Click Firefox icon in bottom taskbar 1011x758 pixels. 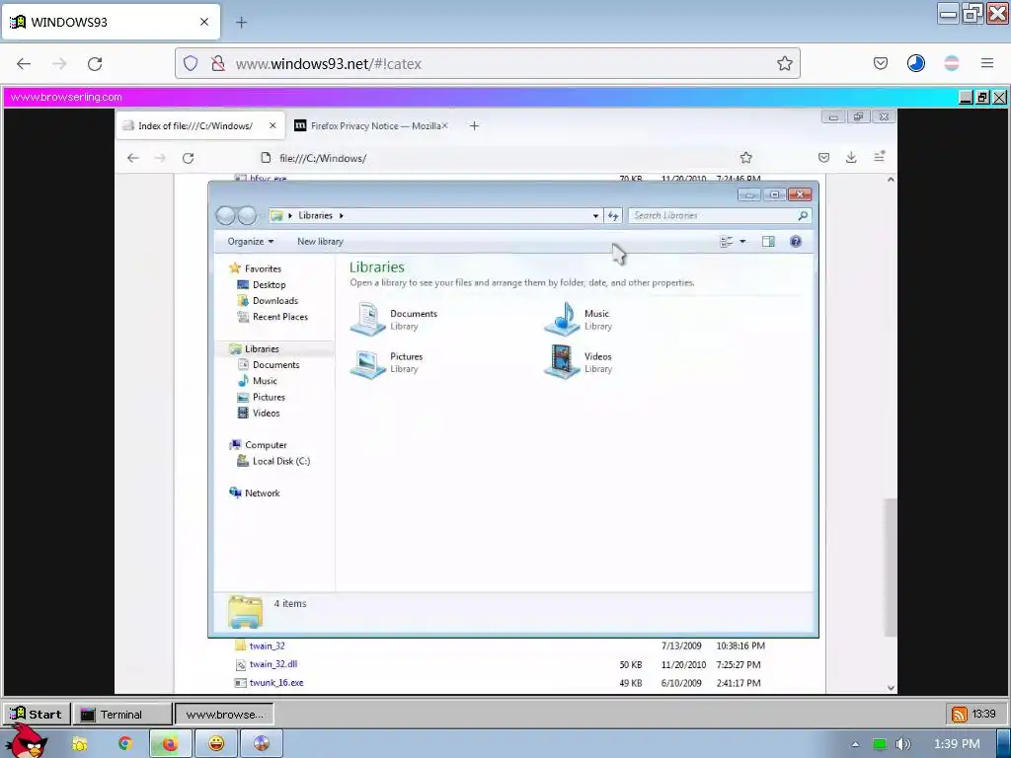[x=170, y=744]
